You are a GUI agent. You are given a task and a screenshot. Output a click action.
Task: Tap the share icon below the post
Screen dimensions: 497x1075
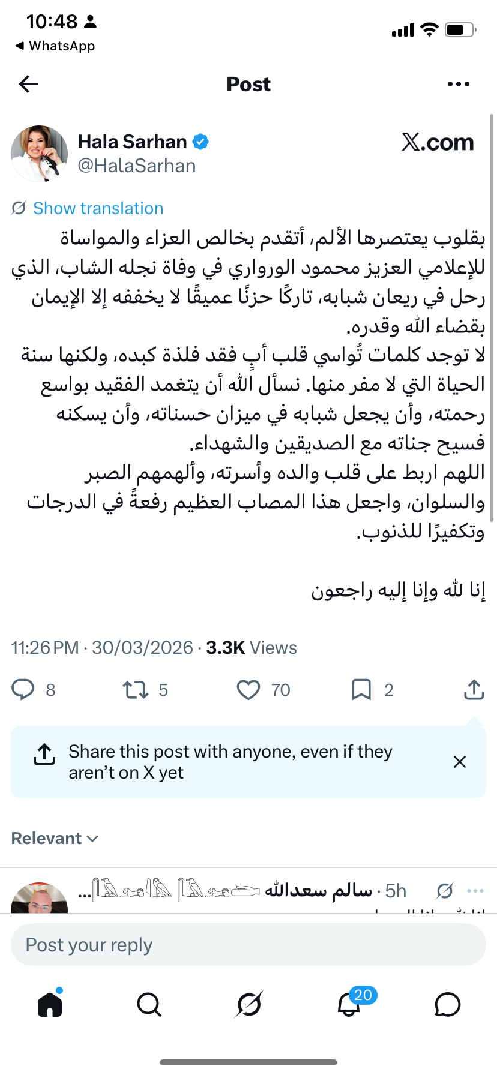(474, 690)
